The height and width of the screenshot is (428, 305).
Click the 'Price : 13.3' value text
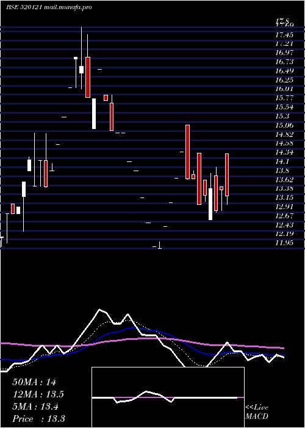tap(38, 419)
